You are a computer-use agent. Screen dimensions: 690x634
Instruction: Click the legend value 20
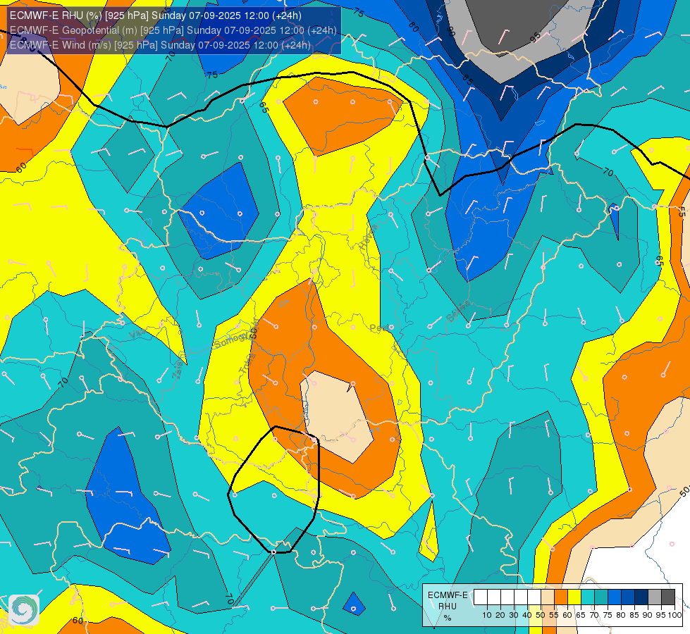tap(500, 615)
